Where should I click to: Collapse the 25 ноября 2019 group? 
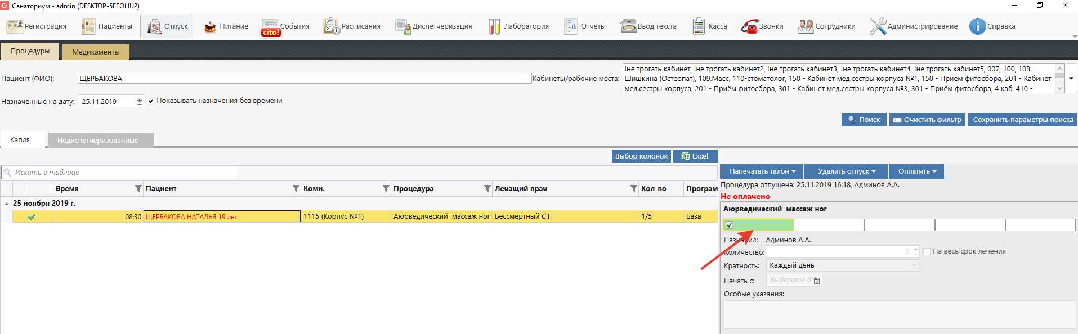click(x=7, y=204)
